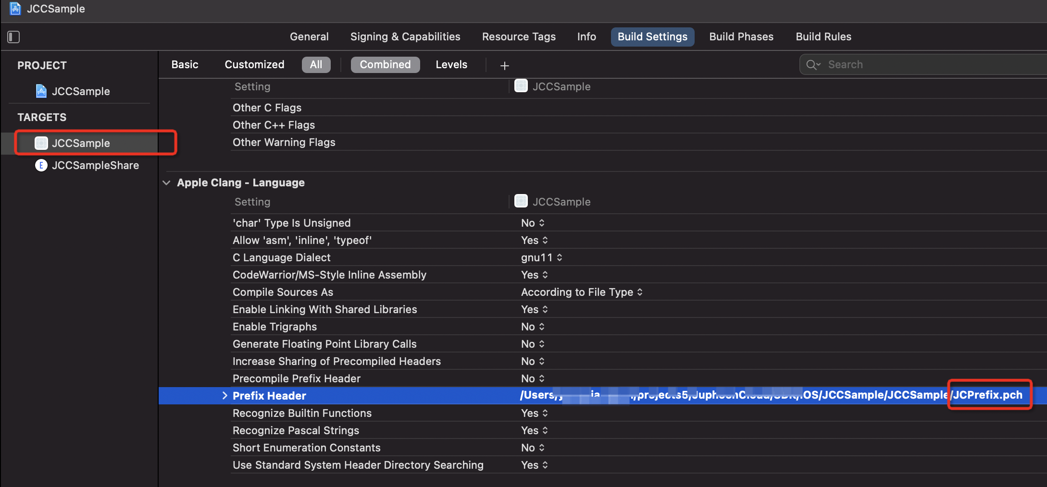Select the C Language Dialect setting name
Image resolution: width=1047 pixels, height=487 pixels.
[281, 257]
